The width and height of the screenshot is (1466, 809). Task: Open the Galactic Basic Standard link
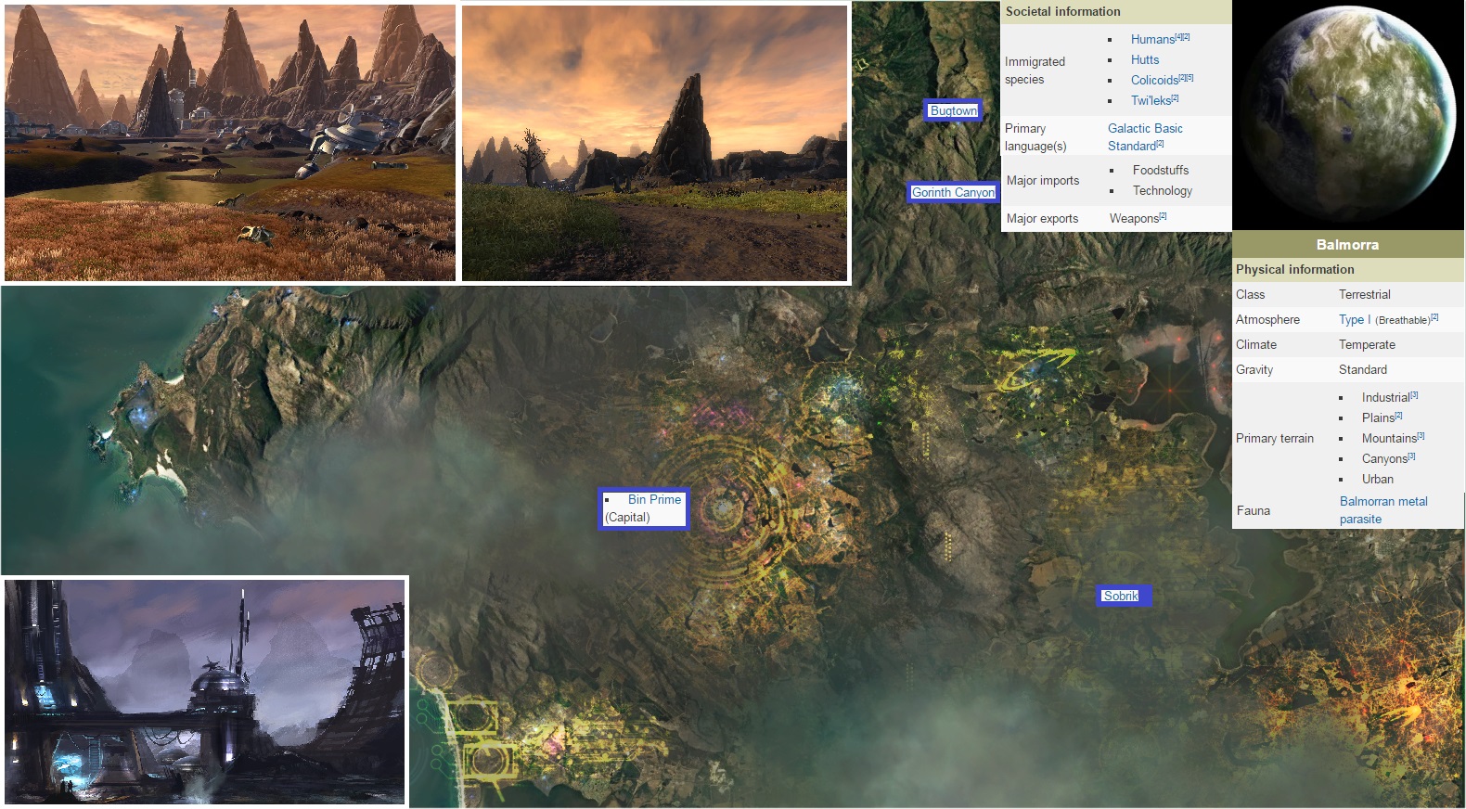(1144, 136)
